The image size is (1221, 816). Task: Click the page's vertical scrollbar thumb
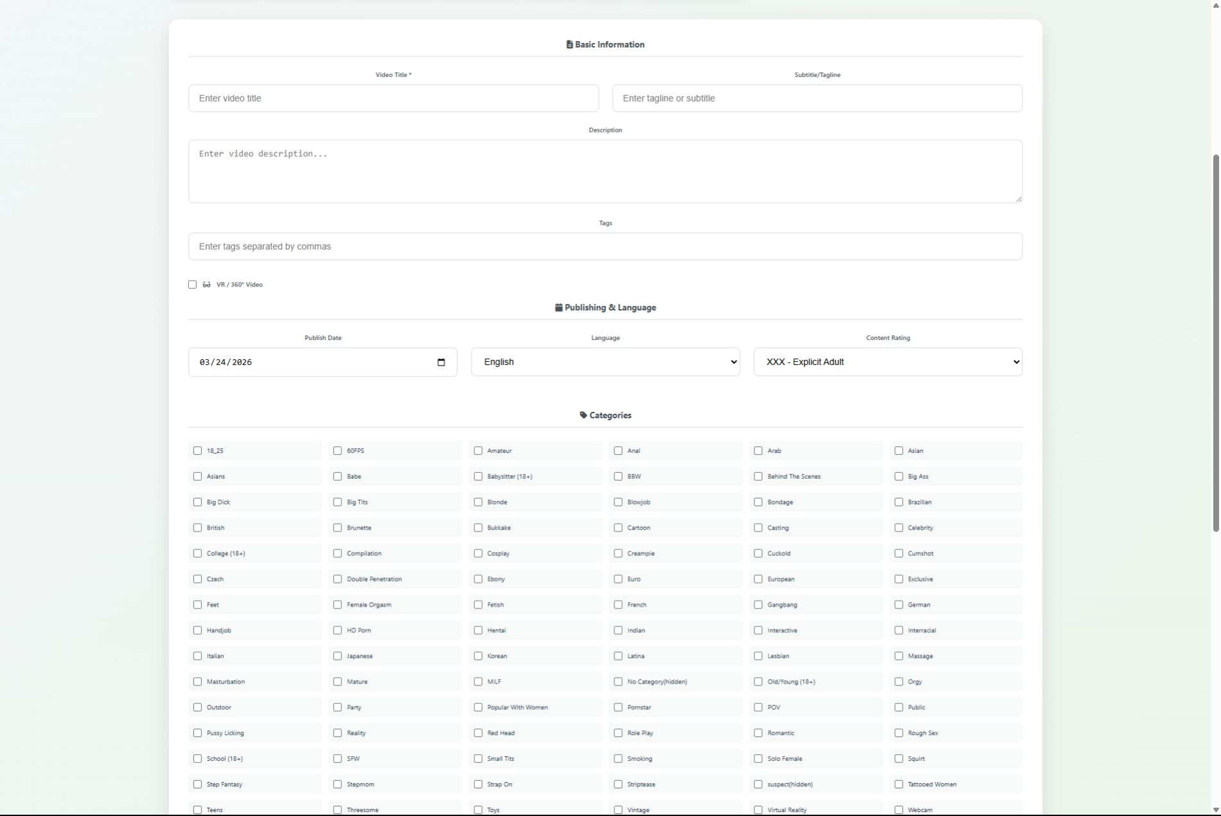(1215, 343)
